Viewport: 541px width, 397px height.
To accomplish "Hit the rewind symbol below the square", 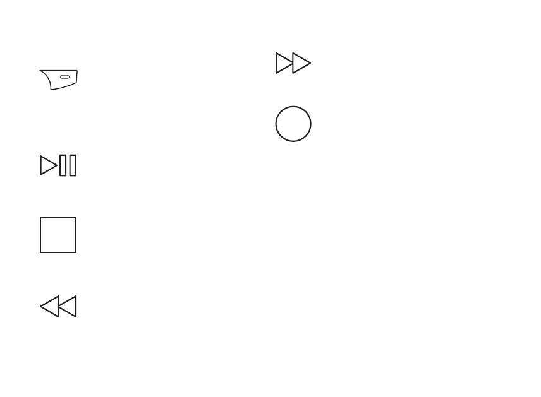I will point(58,306).
